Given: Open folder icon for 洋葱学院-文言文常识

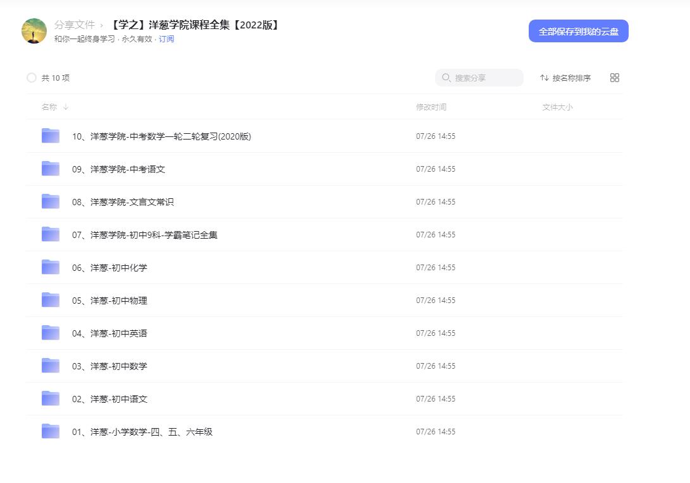Looking at the screenshot, I should 50,201.
